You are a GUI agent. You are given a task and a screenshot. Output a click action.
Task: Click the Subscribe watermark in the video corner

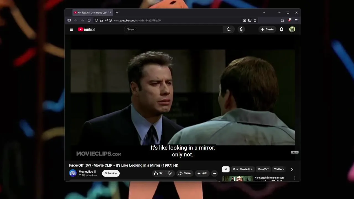295,152
